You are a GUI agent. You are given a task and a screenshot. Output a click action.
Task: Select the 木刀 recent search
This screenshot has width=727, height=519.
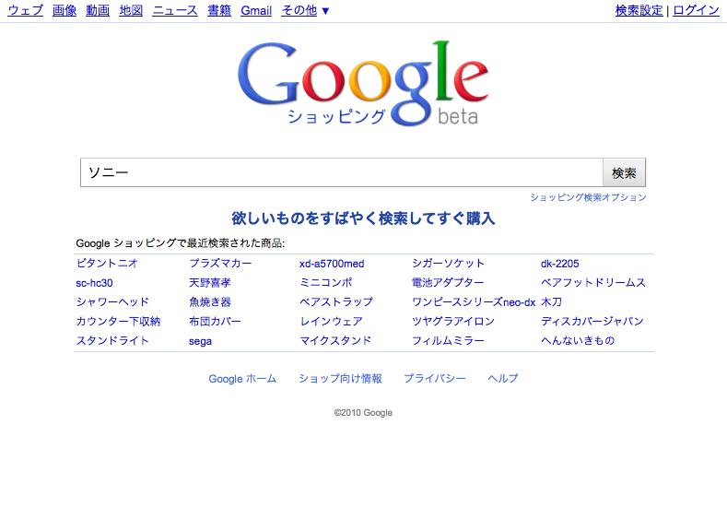(x=551, y=302)
